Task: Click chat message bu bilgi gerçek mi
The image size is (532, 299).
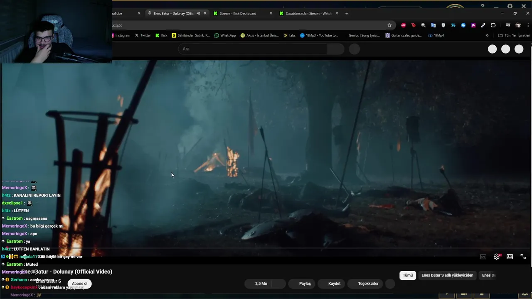Action: coord(47,226)
